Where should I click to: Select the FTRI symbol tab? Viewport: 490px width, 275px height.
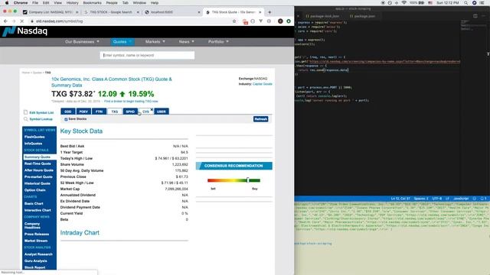(99, 112)
